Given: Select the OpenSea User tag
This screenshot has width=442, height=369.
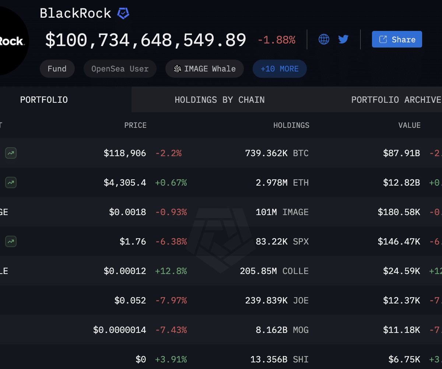Looking at the screenshot, I should point(120,69).
